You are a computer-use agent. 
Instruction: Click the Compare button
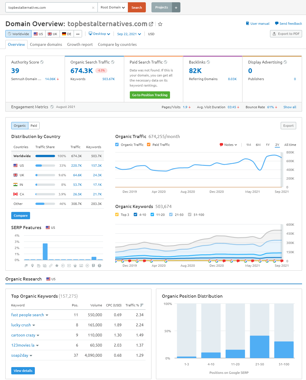point(21,216)
